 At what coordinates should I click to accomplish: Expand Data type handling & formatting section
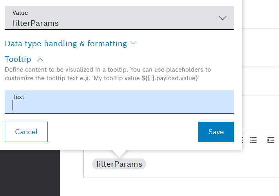tap(66, 43)
